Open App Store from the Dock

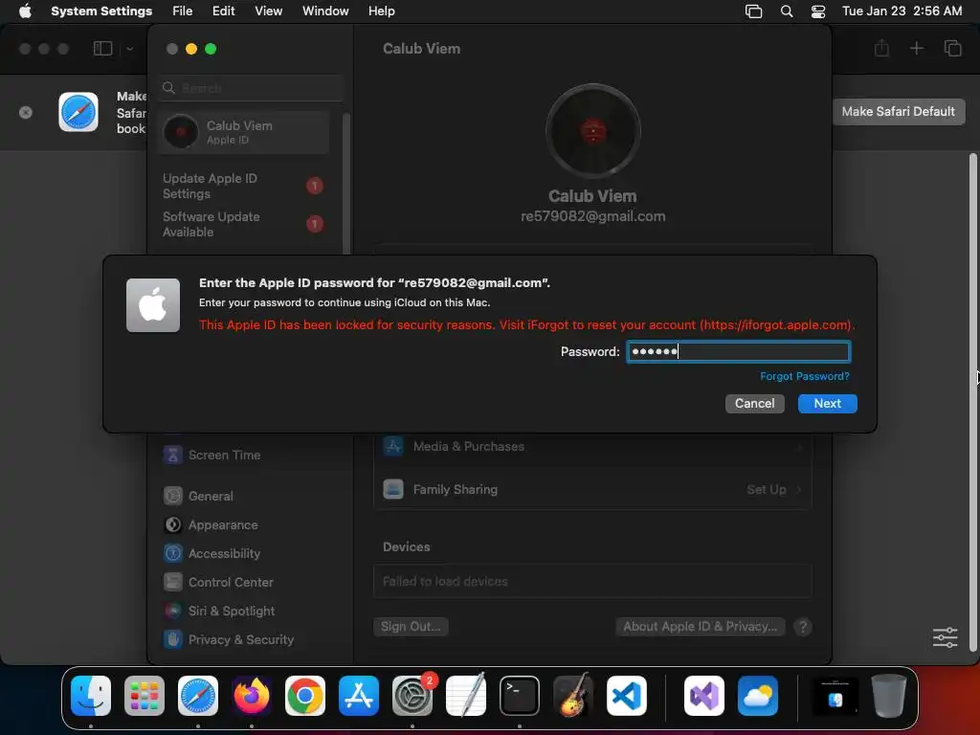[359, 696]
